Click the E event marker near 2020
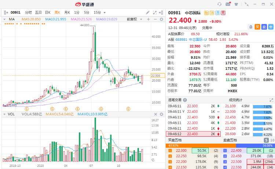 52,109
